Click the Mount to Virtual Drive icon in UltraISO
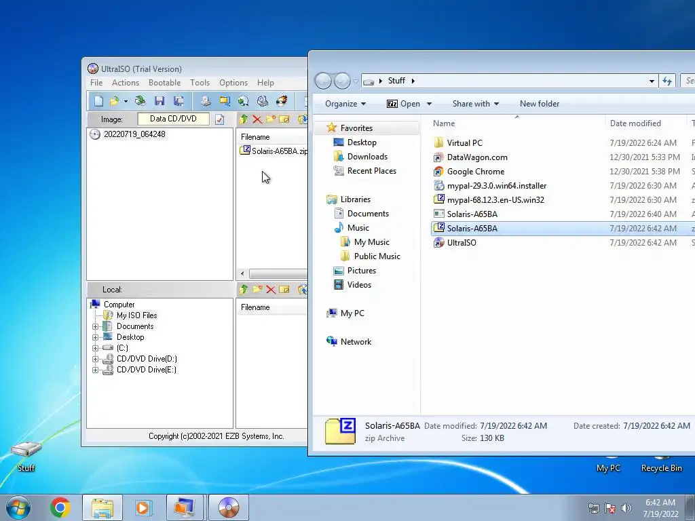 pyautogui.click(x=263, y=101)
